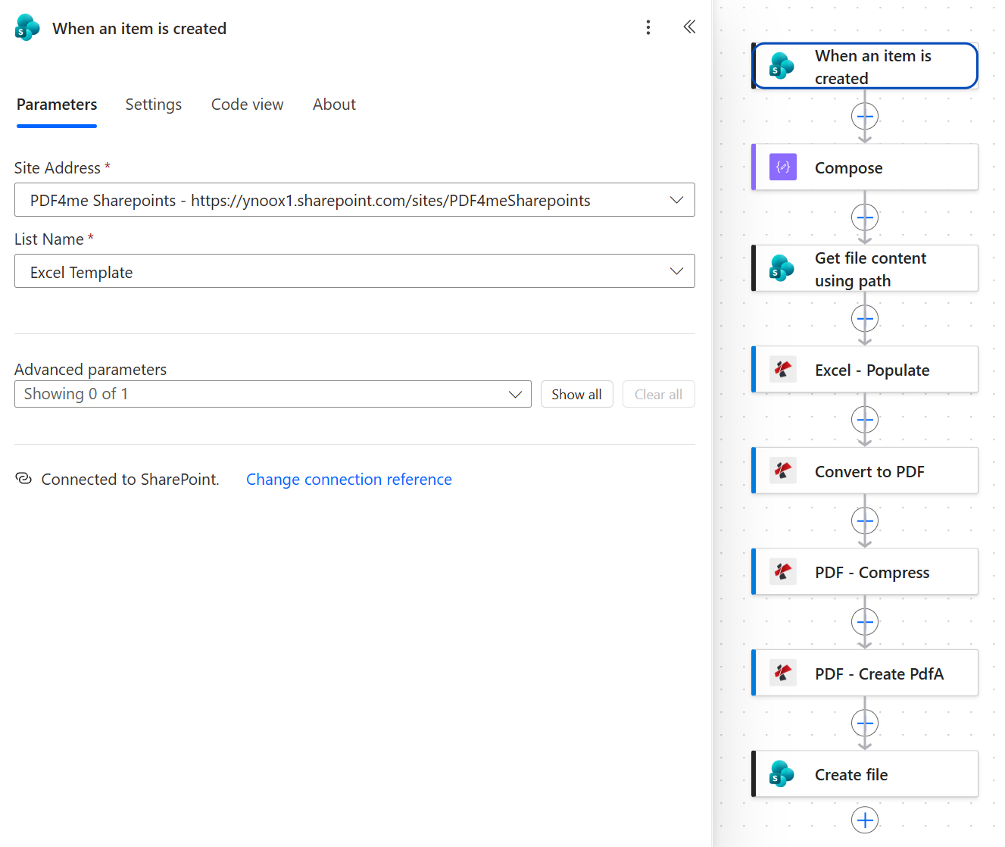The height and width of the screenshot is (847, 1005).
Task: Select the Parameters tab
Action: coord(57,105)
